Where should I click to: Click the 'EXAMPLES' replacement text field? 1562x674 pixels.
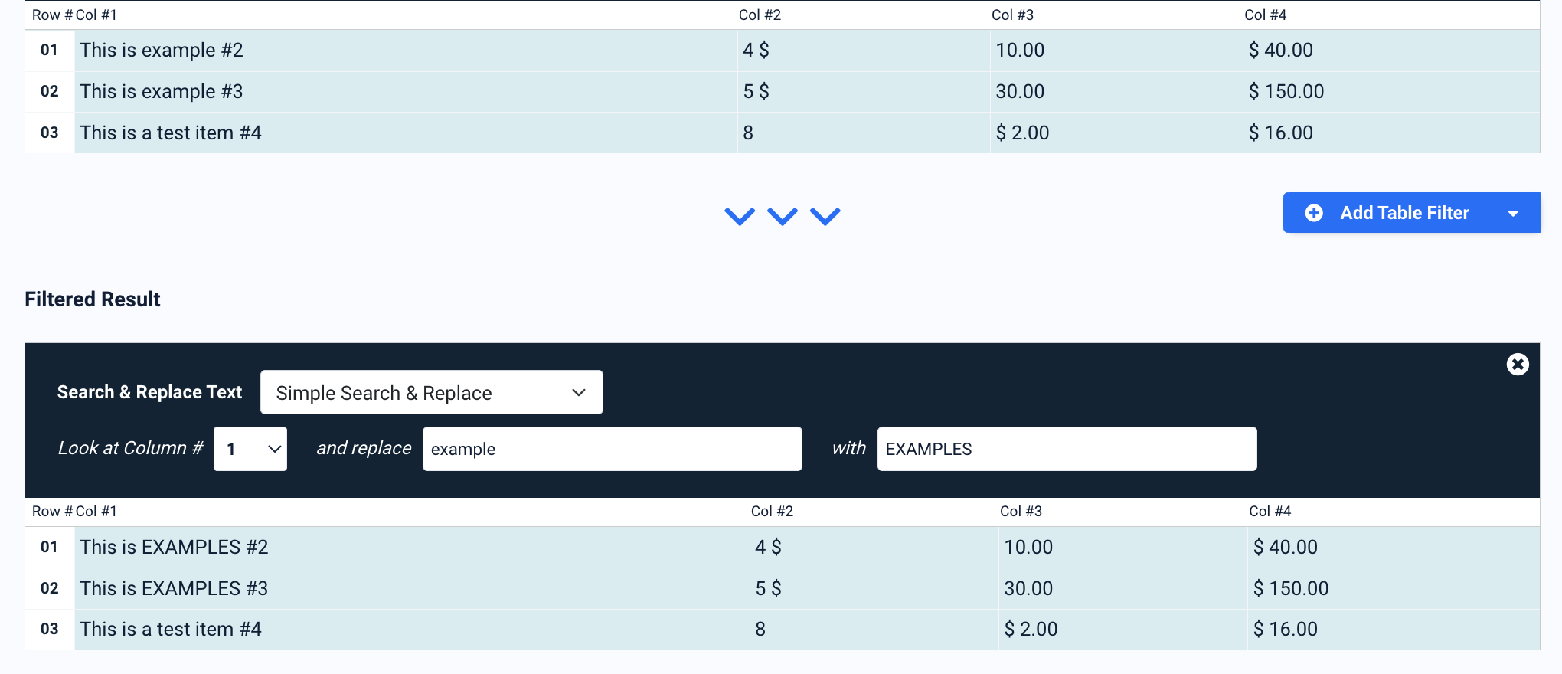pos(1067,449)
